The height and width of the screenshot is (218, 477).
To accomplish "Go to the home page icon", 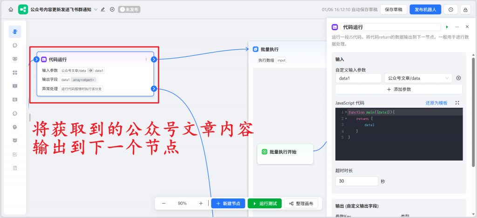I will click(x=11, y=9).
